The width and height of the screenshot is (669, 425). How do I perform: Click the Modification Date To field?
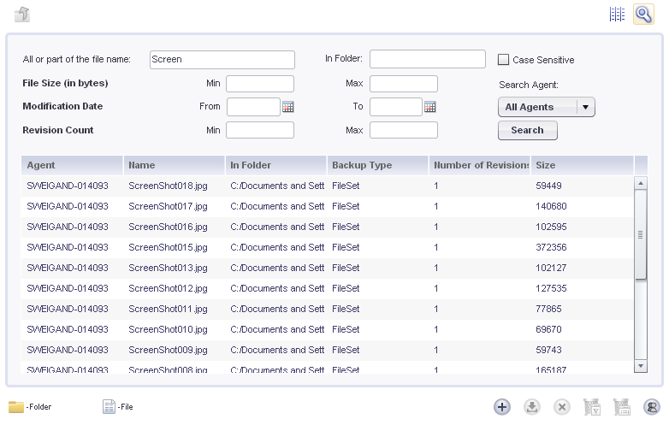pyautogui.click(x=396, y=107)
